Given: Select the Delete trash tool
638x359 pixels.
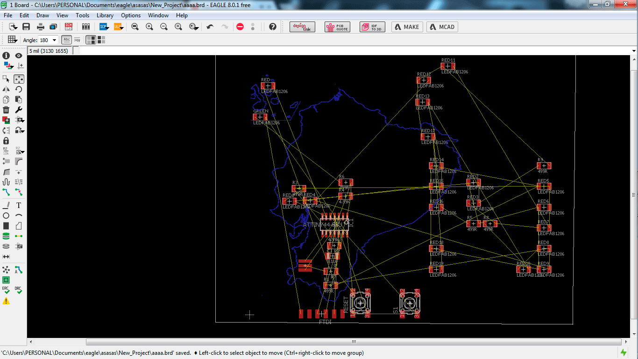Looking at the screenshot, I should [x=6, y=110].
